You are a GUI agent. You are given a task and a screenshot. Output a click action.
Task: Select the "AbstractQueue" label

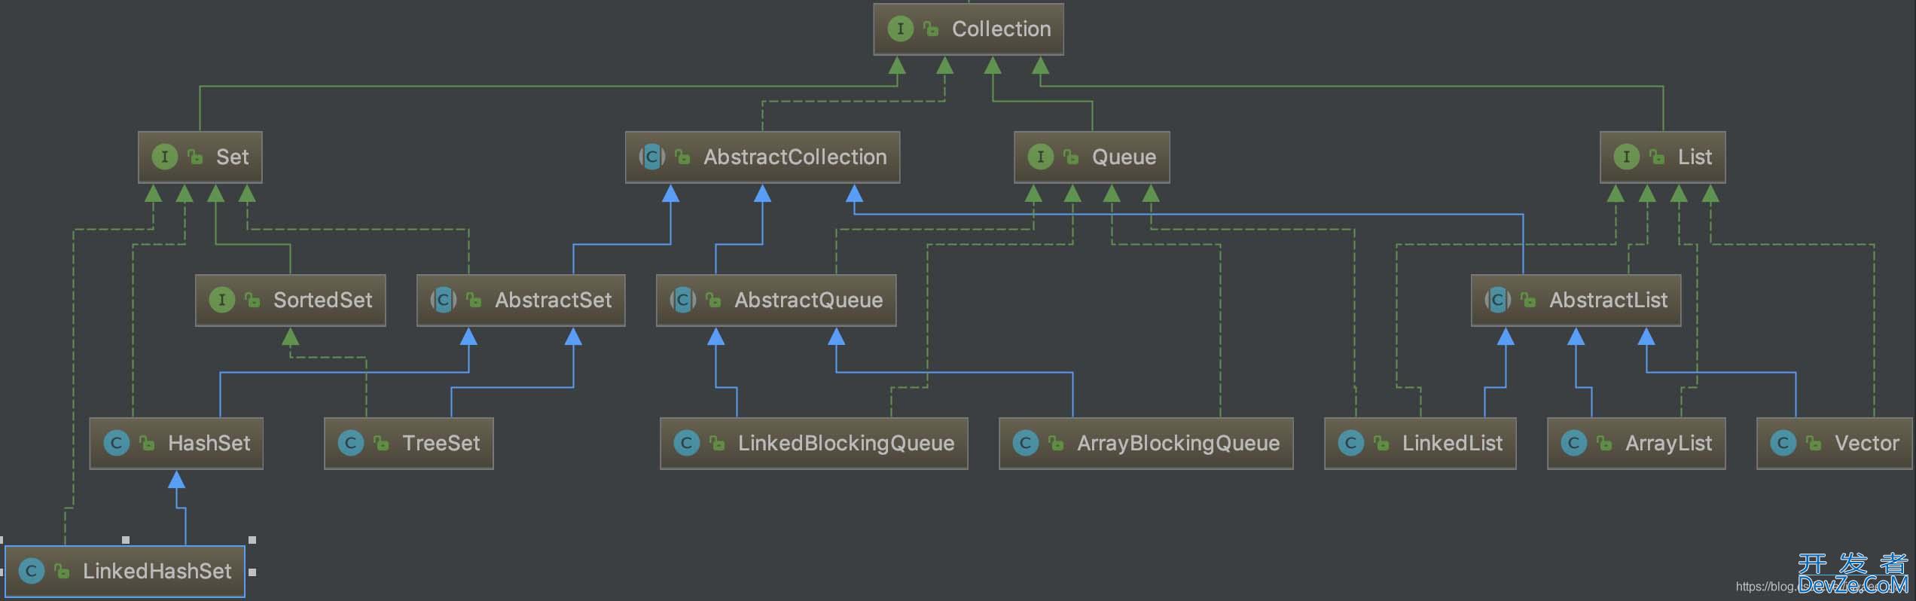[x=809, y=300]
